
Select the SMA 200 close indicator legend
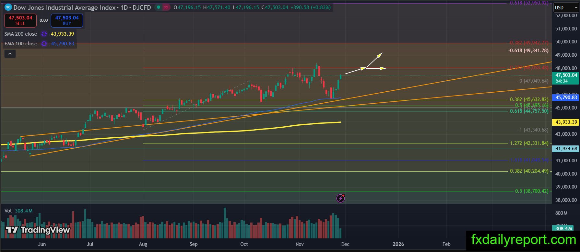coord(21,34)
